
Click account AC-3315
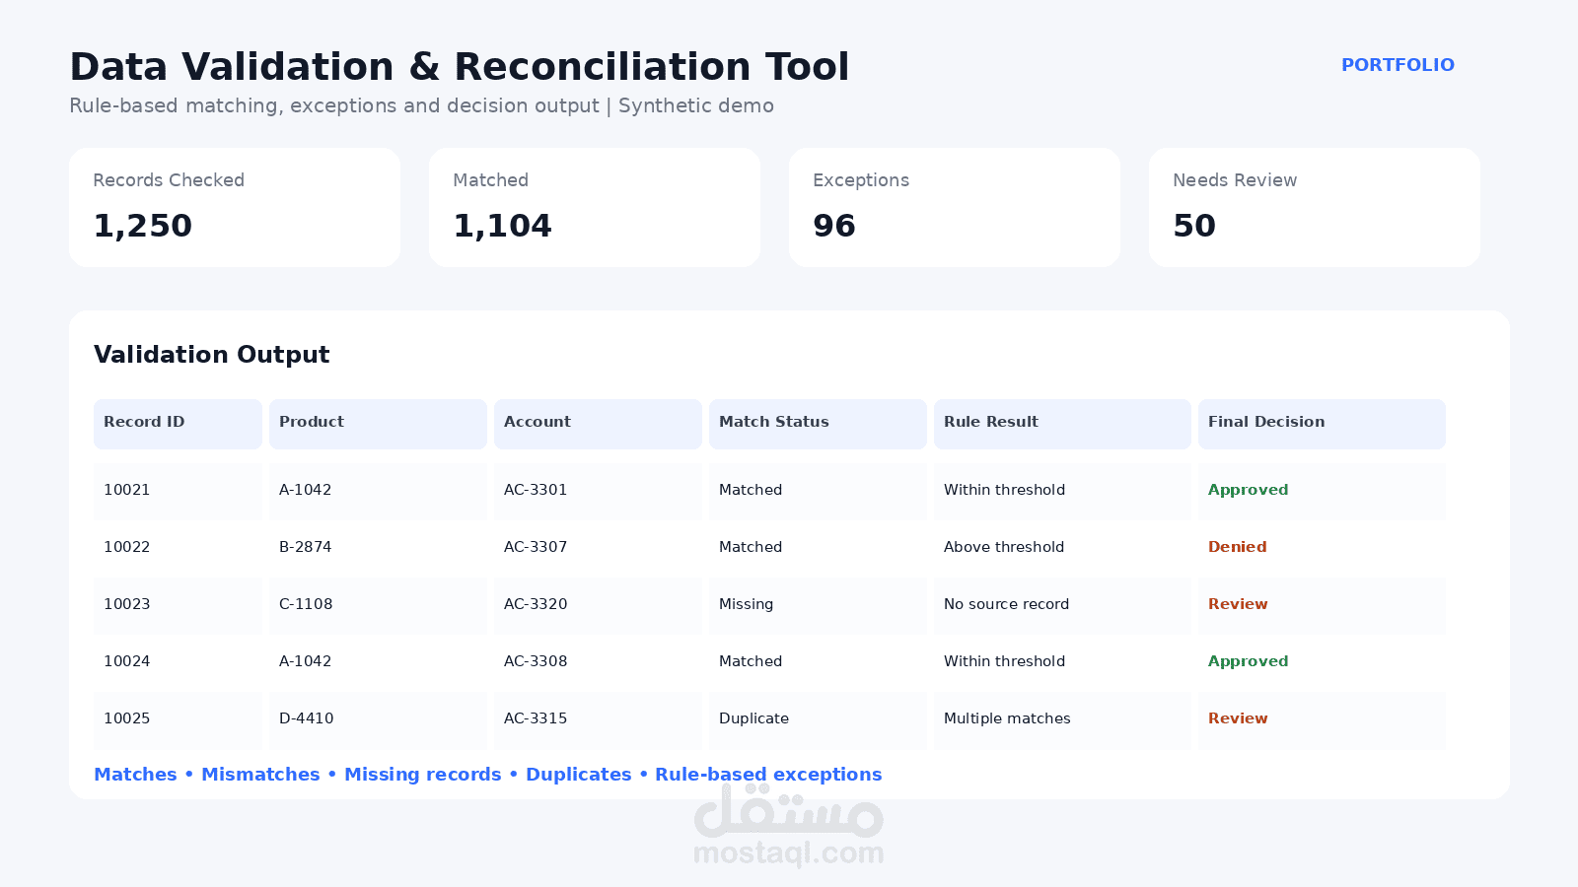point(536,718)
